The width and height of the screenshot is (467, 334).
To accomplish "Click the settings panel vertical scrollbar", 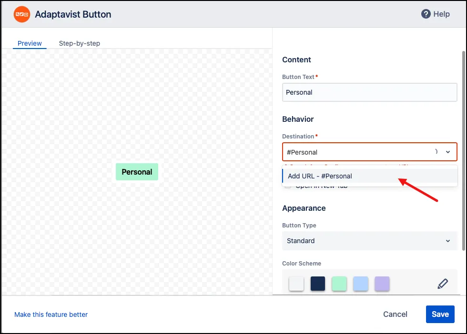I will coord(463,151).
